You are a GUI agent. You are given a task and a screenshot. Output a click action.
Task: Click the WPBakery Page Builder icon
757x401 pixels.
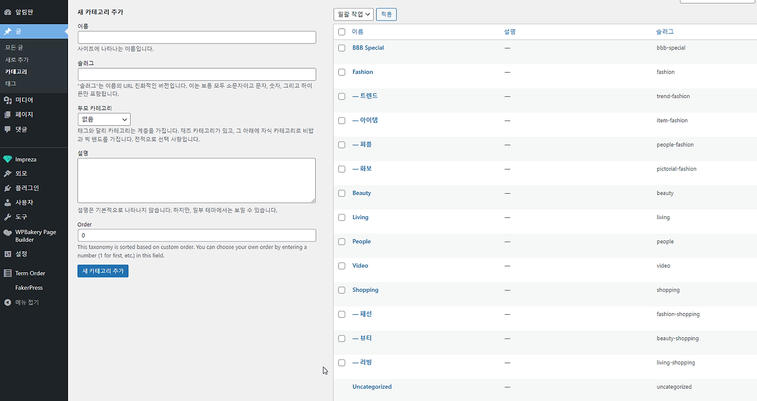click(8, 233)
